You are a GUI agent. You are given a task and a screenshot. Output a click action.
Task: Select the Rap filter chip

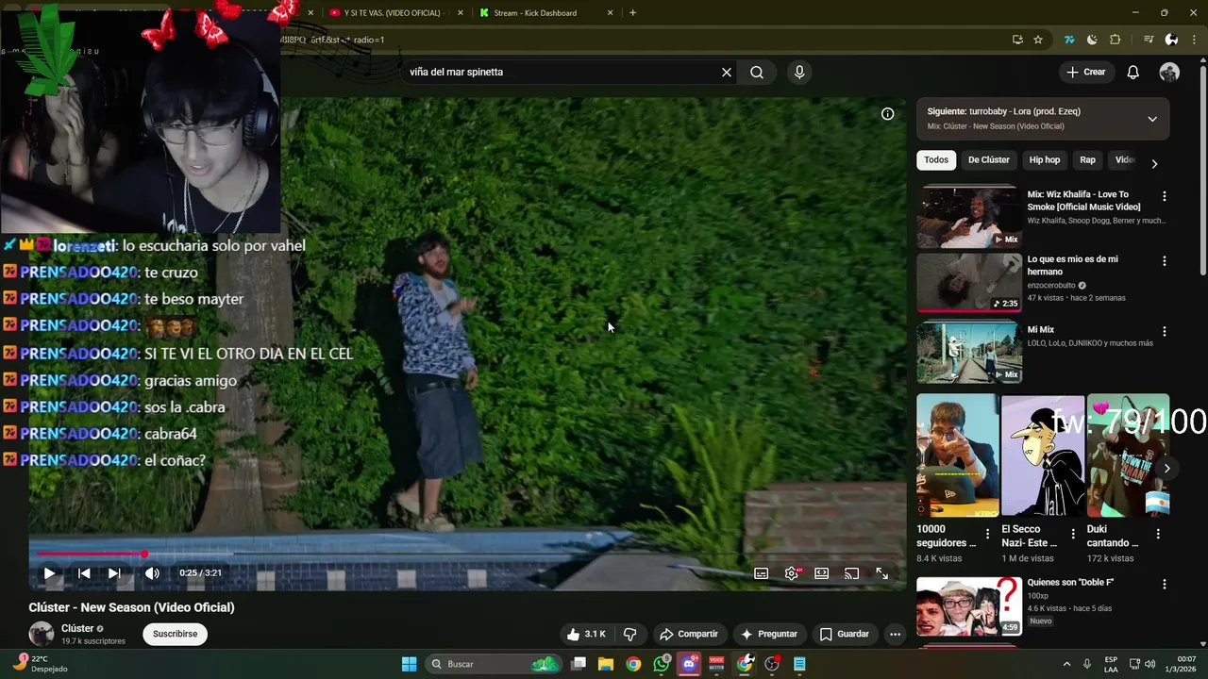[x=1088, y=160]
